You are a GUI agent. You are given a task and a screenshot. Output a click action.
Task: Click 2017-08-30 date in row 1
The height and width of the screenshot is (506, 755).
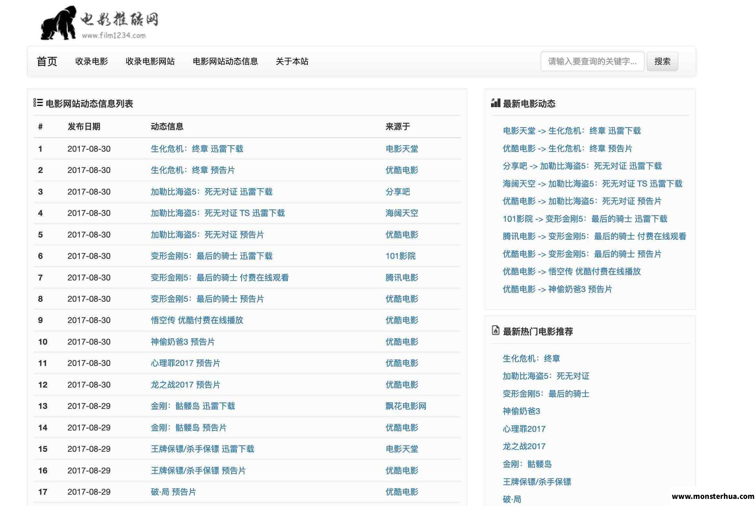[x=89, y=149]
